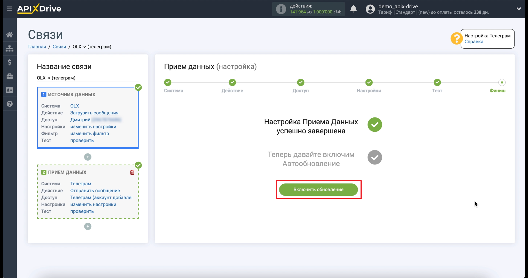Delete the ПРИЕМ ДАННЫХ block
The height and width of the screenshot is (278, 528).
click(x=132, y=172)
